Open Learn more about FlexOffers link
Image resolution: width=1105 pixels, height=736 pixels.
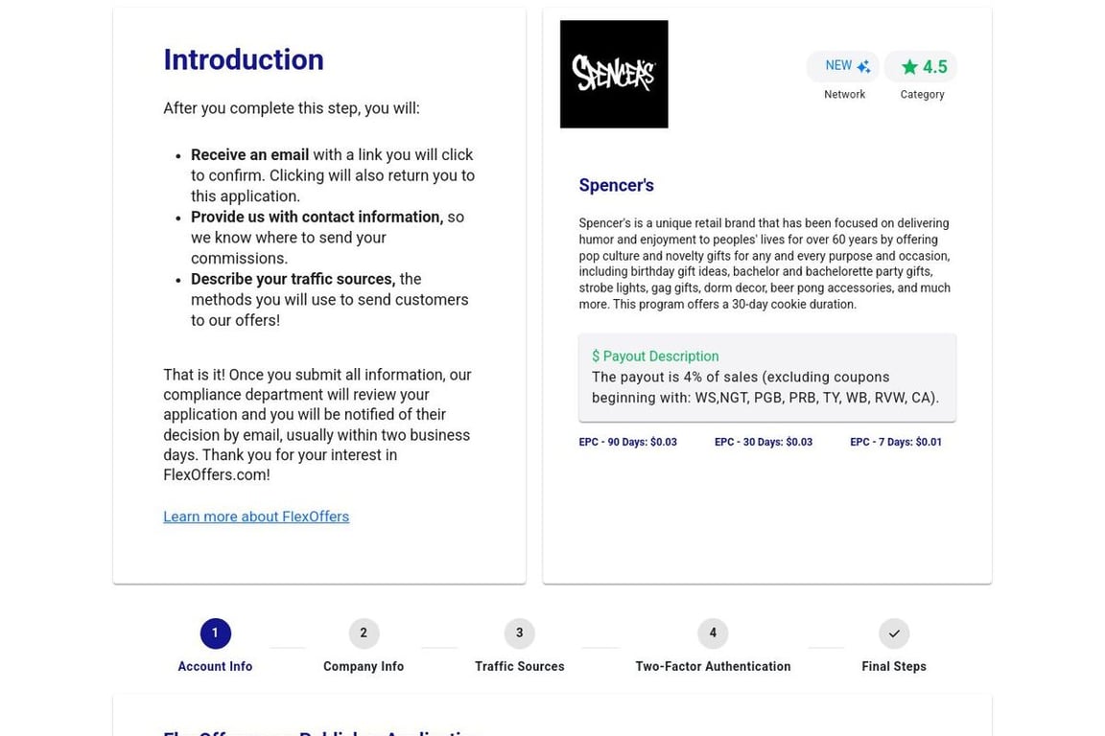256,517
